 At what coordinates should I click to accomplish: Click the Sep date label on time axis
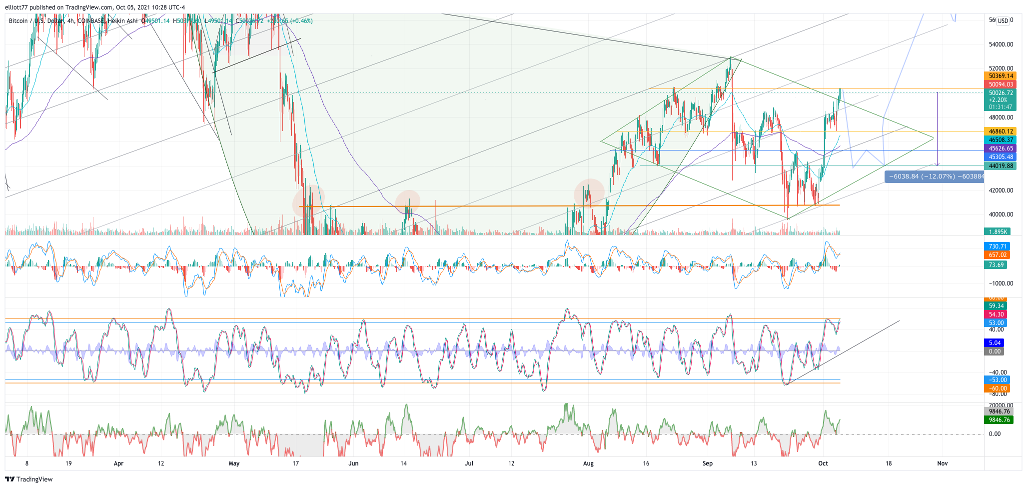click(707, 463)
